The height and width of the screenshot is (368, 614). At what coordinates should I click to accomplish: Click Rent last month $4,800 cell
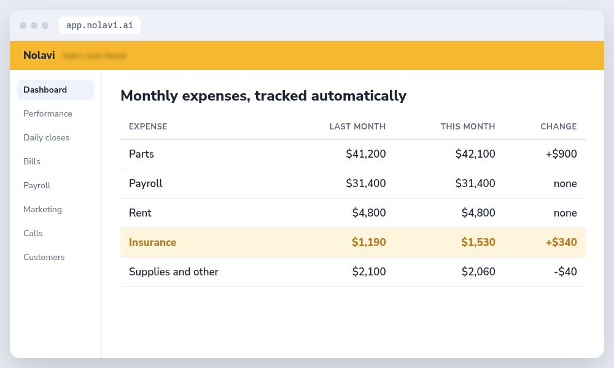point(369,213)
